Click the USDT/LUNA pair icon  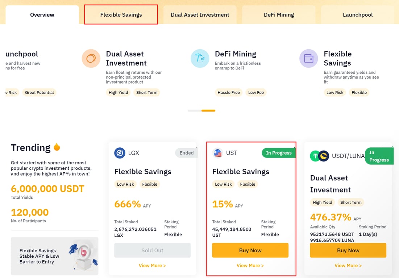[x=319, y=156]
